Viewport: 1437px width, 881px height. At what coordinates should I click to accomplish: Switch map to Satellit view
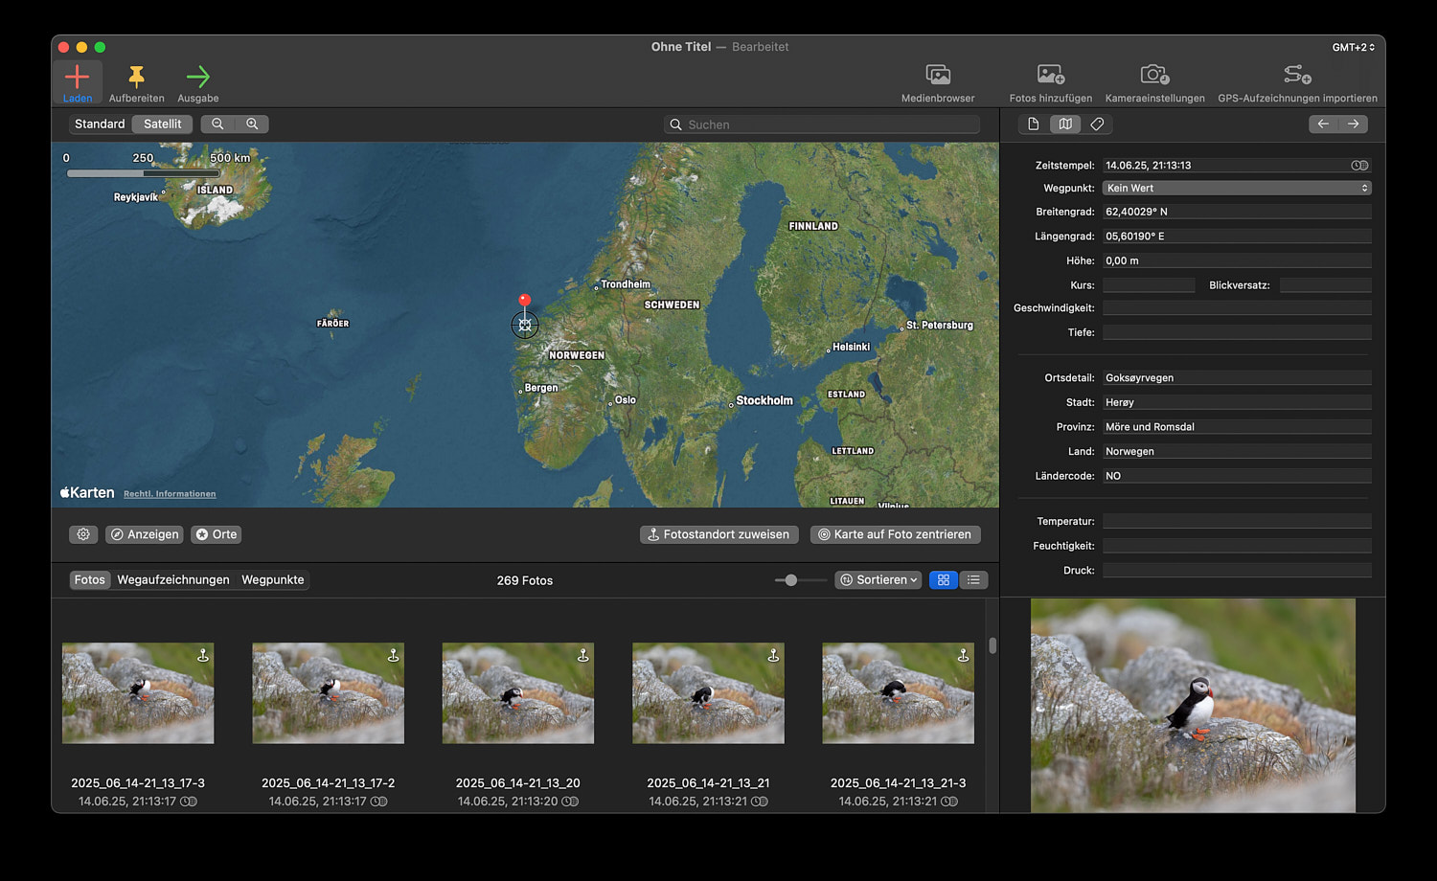click(x=162, y=124)
